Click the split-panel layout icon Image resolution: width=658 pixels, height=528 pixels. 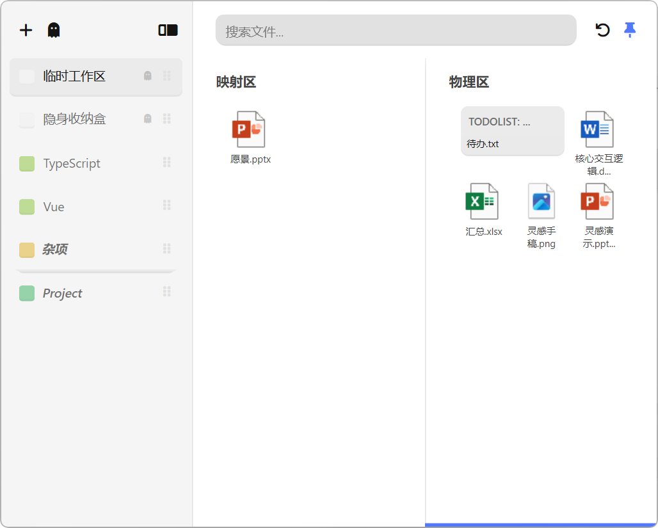[x=168, y=29]
